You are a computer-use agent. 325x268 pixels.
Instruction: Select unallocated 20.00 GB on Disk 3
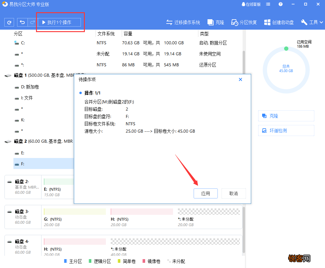click(x=209, y=217)
